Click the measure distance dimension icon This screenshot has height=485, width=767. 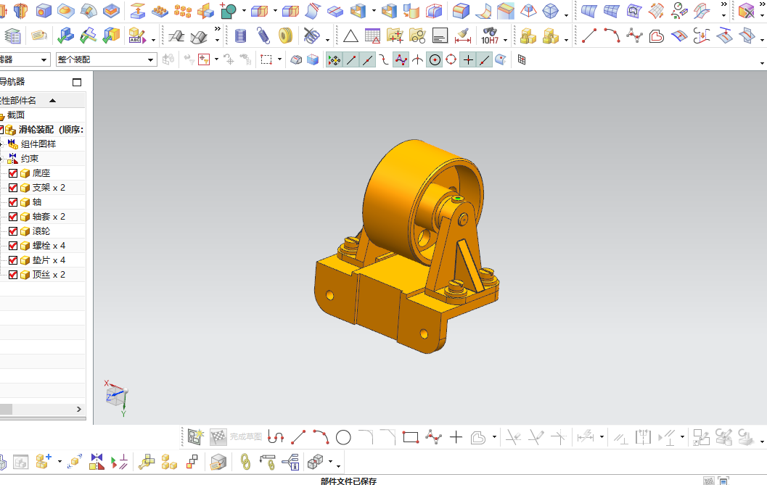pos(462,36)
